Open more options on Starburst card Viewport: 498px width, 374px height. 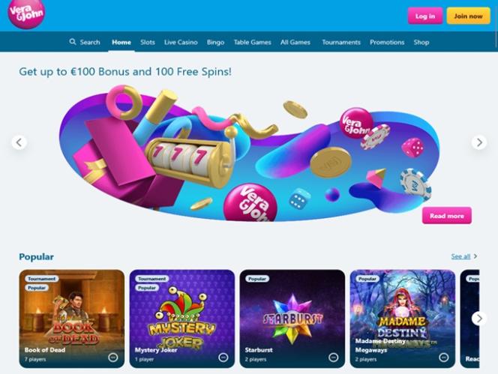point(333,358)
